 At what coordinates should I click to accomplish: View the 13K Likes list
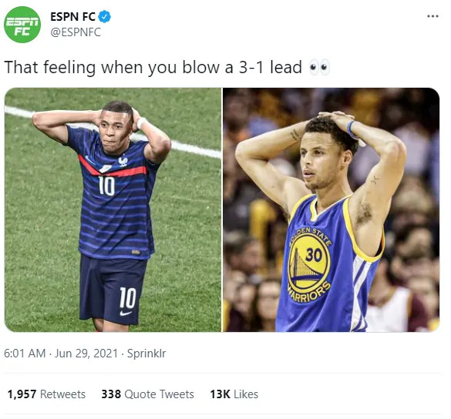coord(234,394)
